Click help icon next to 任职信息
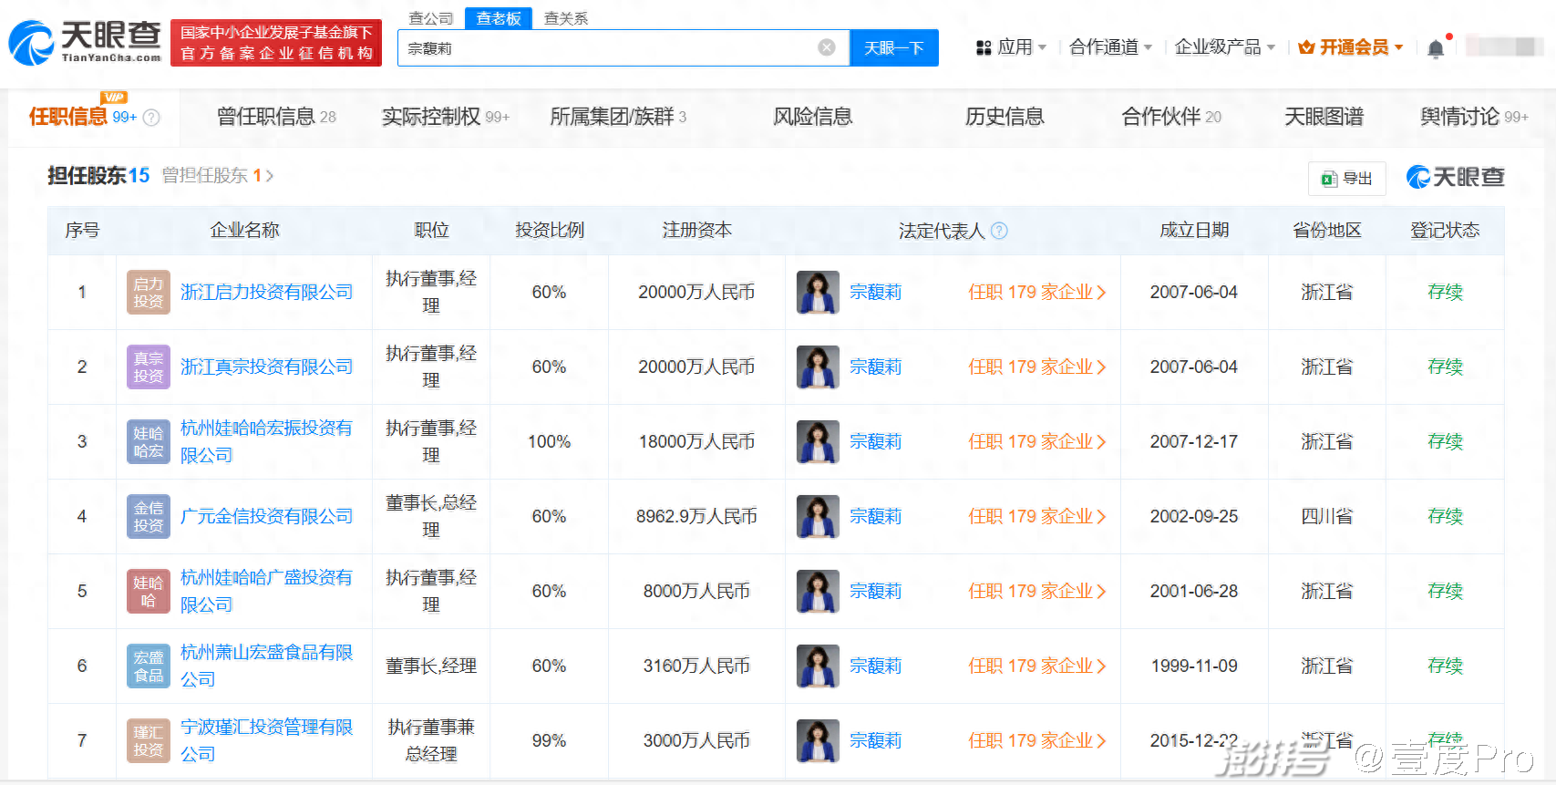 tap(152, 118)
